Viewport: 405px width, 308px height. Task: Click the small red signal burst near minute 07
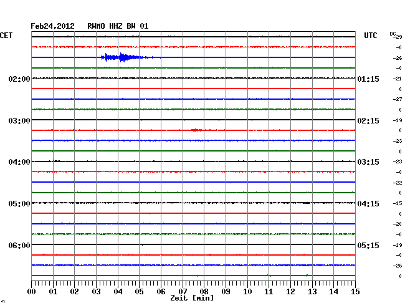[197, 130]
